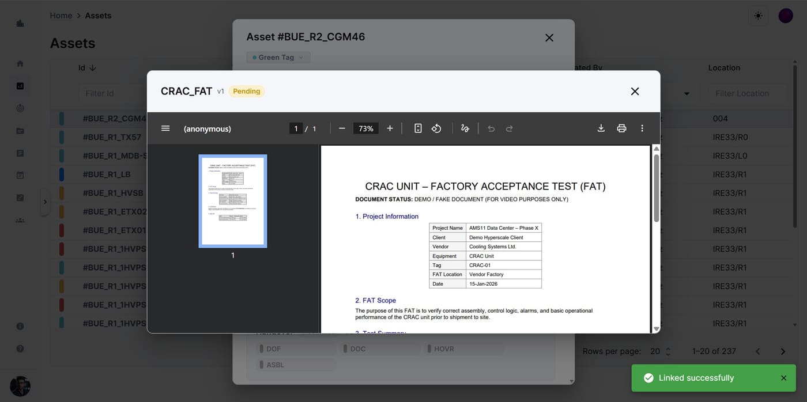The image size is (807, 402).
Task: Undo the last PDF annotation
Action: (x=491, y=128)
